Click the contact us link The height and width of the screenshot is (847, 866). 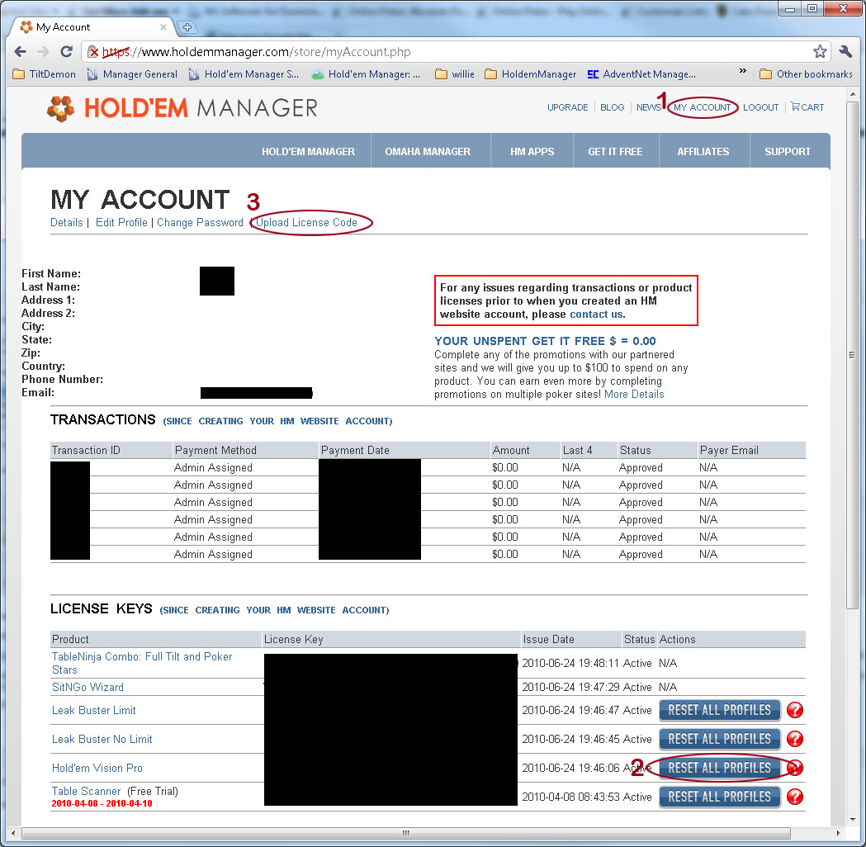[x=596, y=315]
